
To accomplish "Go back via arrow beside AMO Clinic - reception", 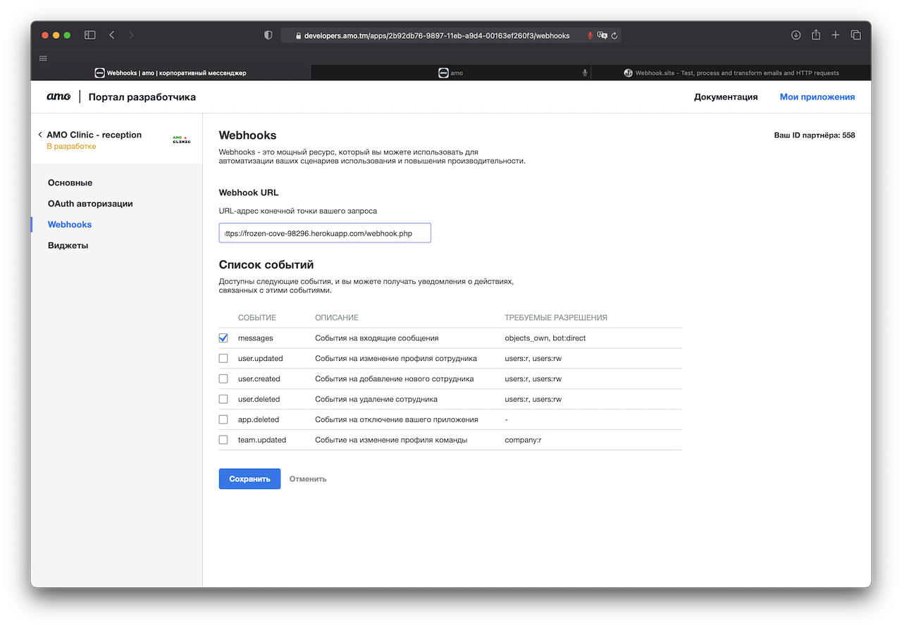I will point(40,135).
